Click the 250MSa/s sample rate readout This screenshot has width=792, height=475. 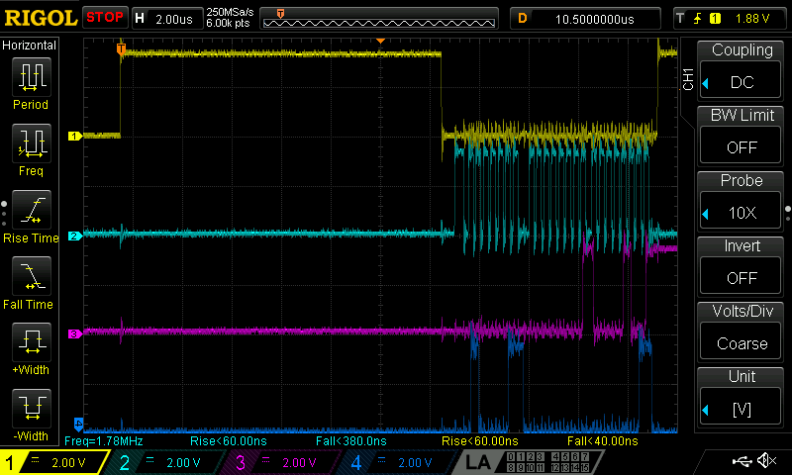coord(230,12)
